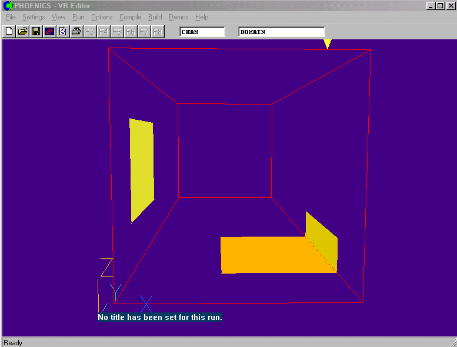Click the reload document toolbar icon
This screenshot has width=457, height=347.
tap(63, 32)
